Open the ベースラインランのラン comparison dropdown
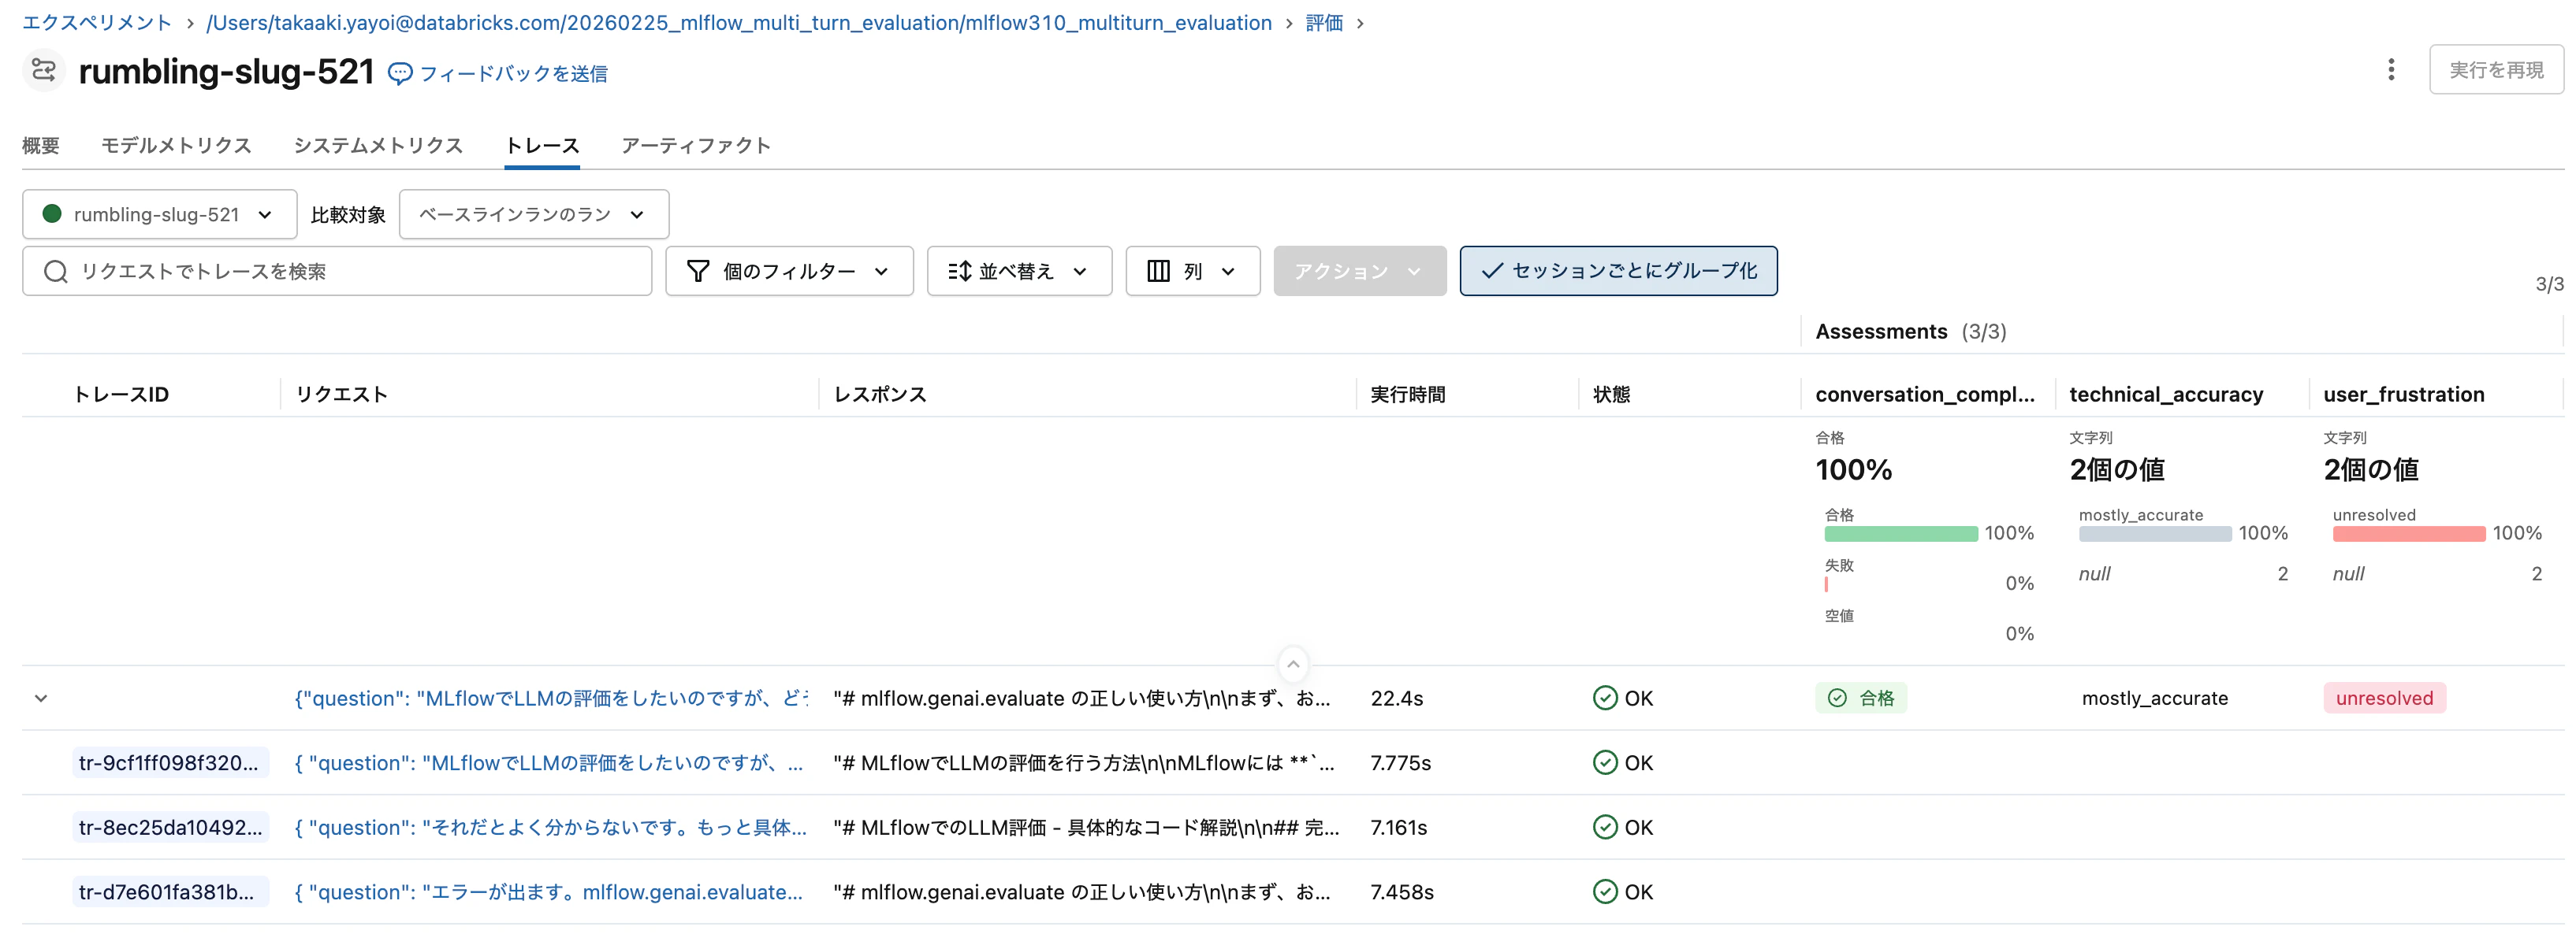This screenshot has width=2576, height=934. click(x=533, y=213)
